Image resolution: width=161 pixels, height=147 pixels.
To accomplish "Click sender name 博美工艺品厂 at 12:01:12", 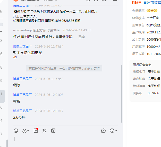I will (22, 111).
